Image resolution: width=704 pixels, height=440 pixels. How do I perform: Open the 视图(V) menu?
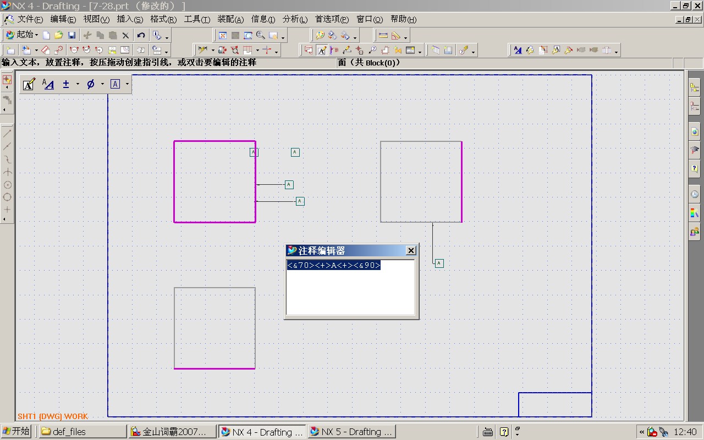pyautogui.click(x=96, y=19)
